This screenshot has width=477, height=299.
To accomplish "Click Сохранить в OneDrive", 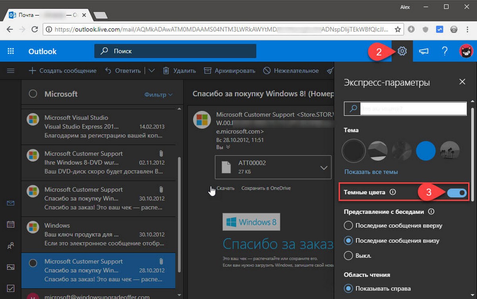I will coord(266,188).
